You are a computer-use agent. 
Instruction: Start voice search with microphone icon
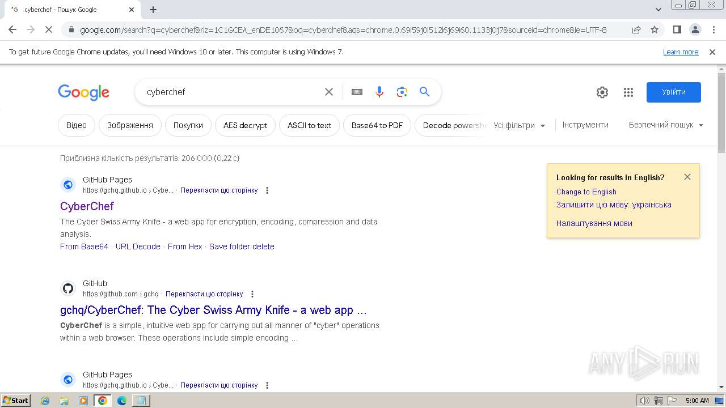click(x=379, y=92)
